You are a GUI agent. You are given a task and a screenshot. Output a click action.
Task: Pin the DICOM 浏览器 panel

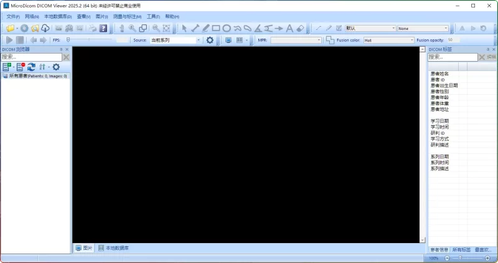pos(60,49)
